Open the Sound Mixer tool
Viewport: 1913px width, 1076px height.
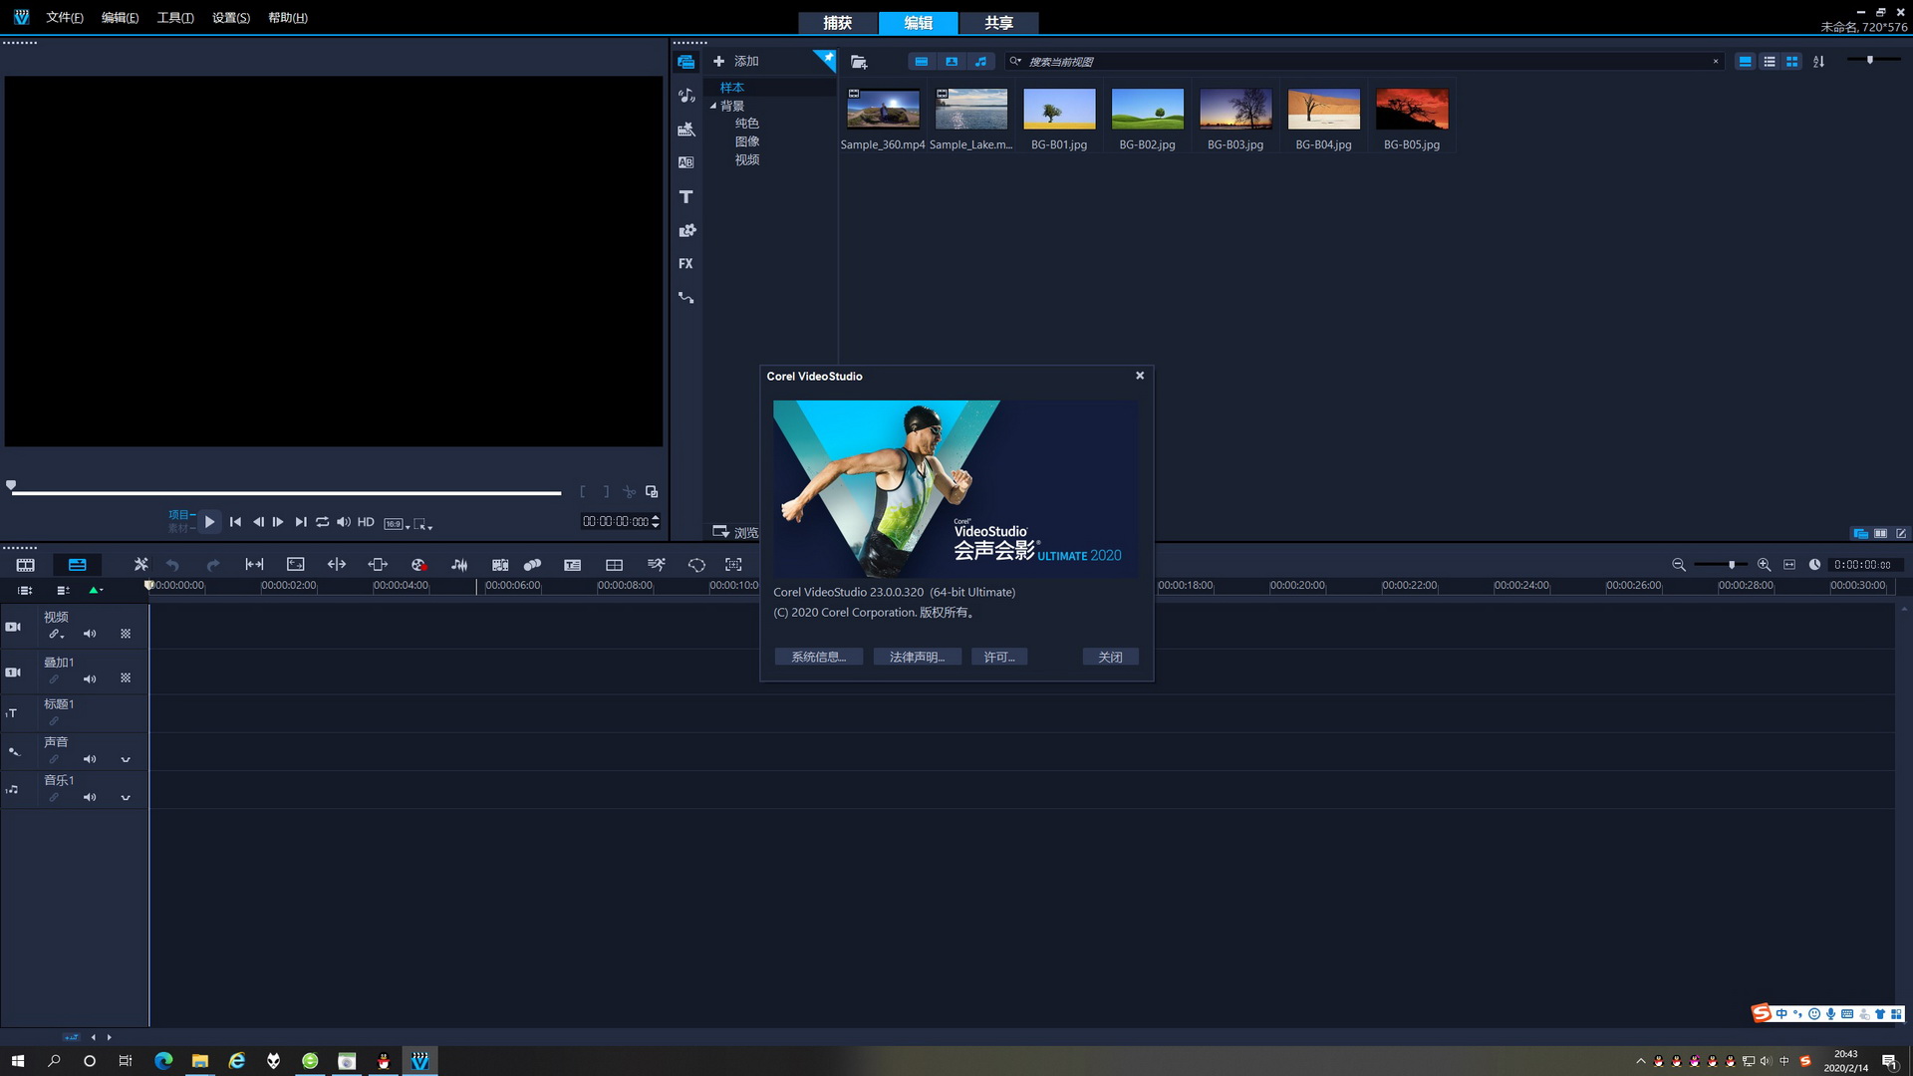pyautogui.click(x=459, y=565)
